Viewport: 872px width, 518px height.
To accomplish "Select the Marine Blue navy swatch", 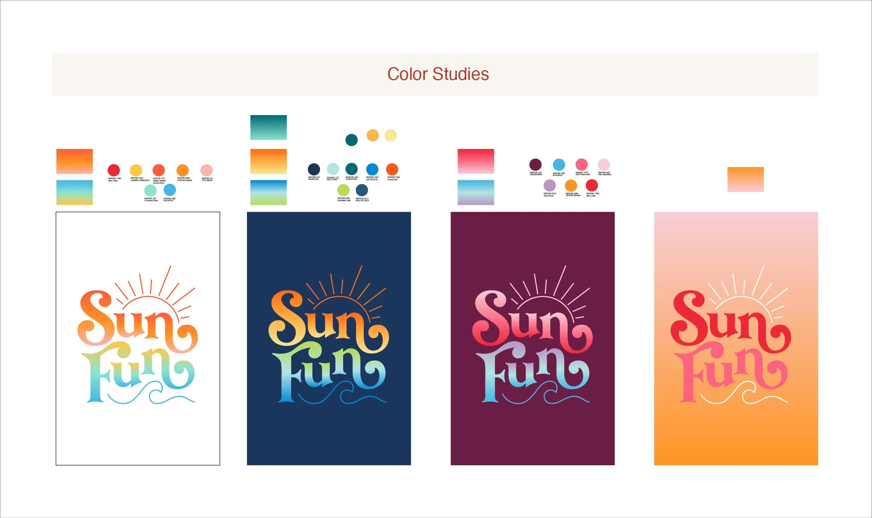I will click(x=314, y=169).
